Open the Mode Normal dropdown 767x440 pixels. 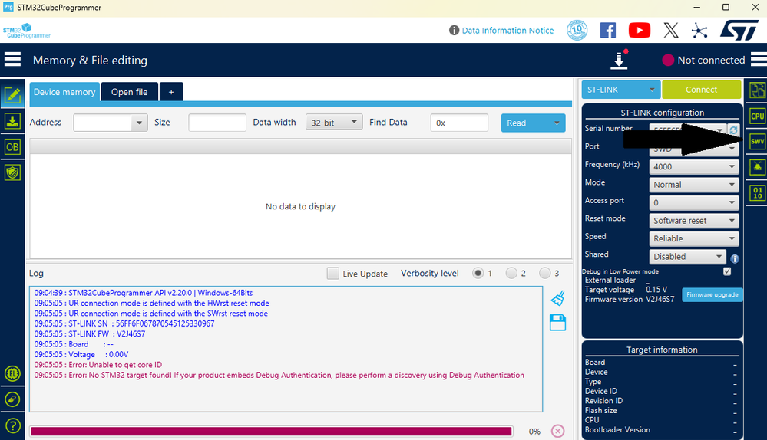click(x=693, y=185)
